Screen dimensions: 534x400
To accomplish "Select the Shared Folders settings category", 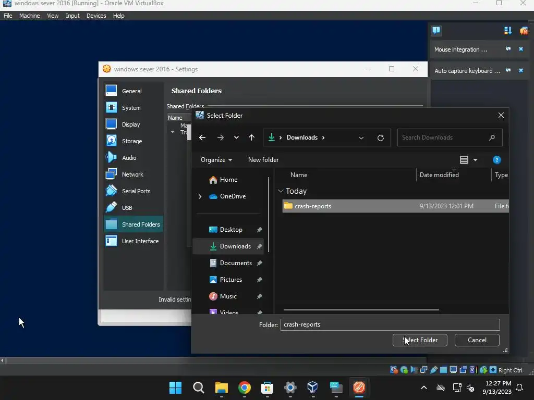I will (133, 224).
